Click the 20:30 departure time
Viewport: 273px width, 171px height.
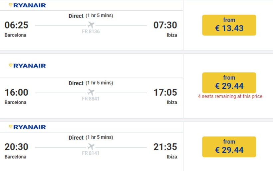click(16, 147)
